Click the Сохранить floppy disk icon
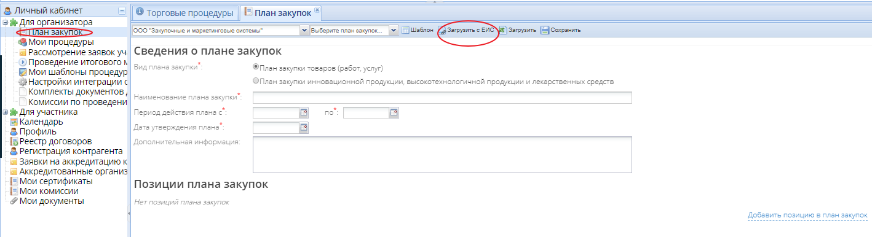Screen dimensions: 872x237 click(545, 30)
